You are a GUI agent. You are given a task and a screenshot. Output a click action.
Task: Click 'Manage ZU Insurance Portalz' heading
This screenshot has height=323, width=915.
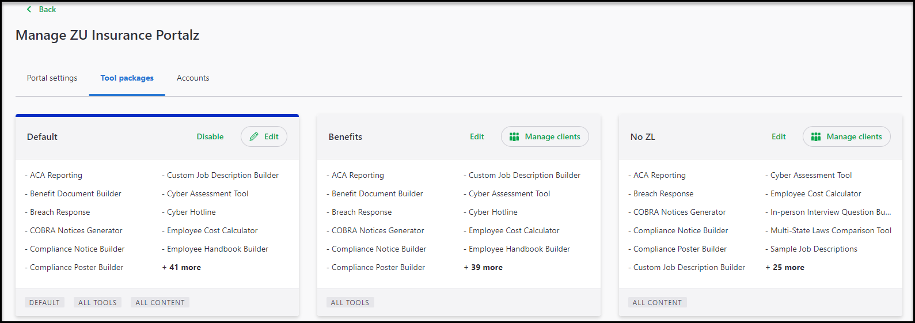107,35
